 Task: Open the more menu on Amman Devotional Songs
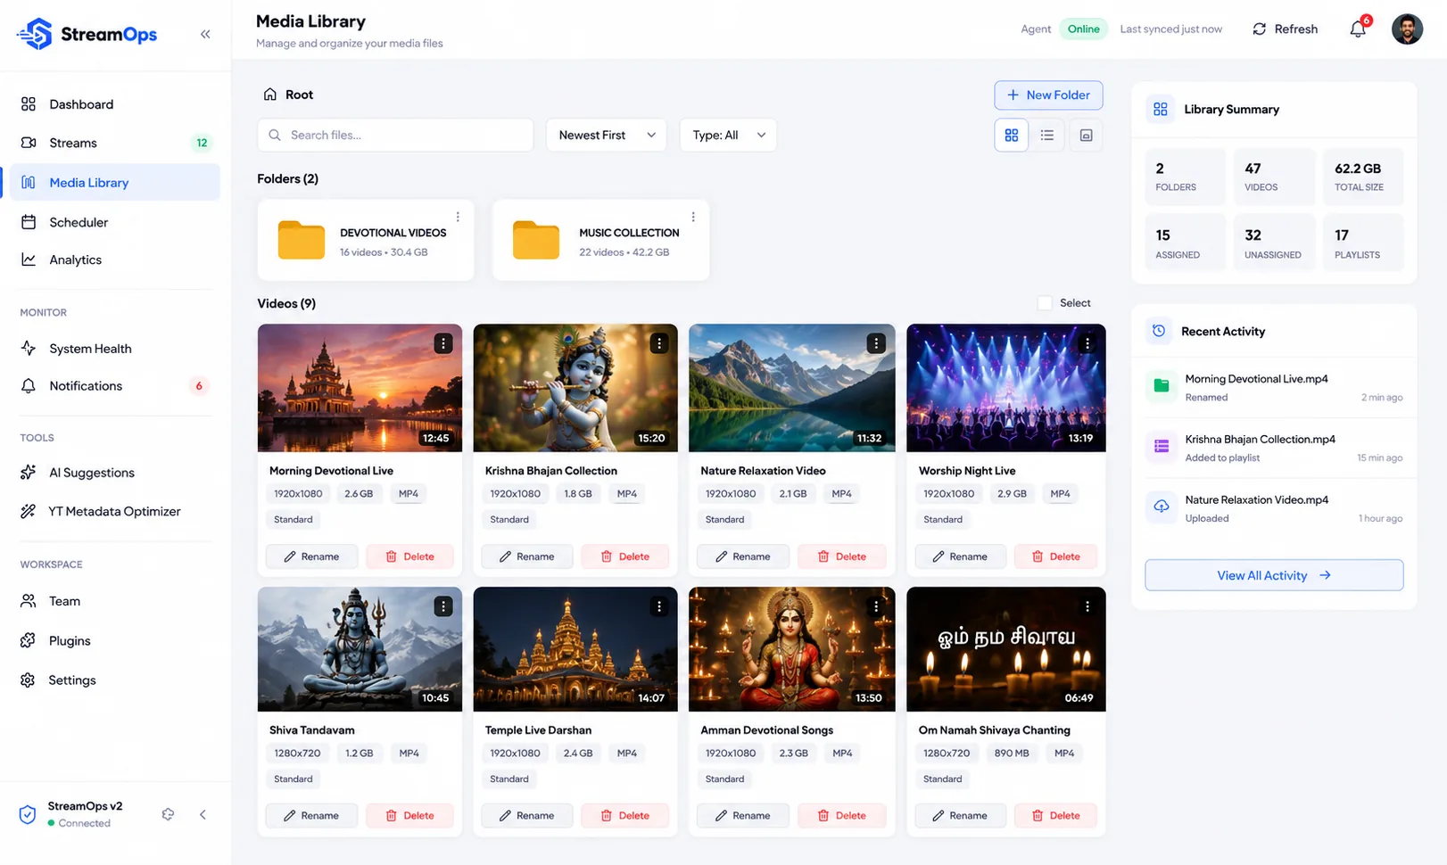(x=876, y=606)
